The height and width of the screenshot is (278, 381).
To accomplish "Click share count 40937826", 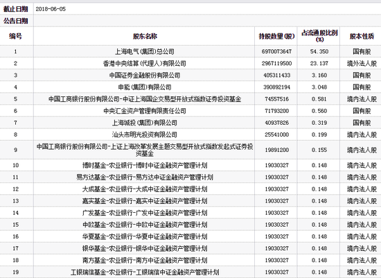I will click(x=276, y=123).
